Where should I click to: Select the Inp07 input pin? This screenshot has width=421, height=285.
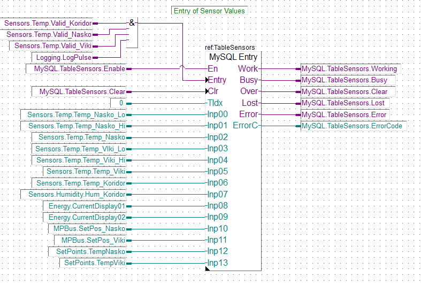pyautogui.click(x=218, y=194)
